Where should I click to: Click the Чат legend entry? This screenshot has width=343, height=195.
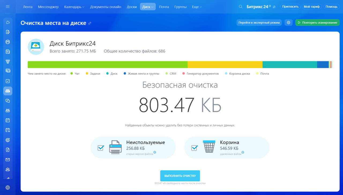[75, 74]
